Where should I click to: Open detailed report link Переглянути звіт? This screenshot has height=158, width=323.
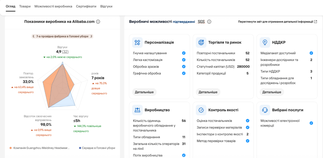tap(276, 22)
